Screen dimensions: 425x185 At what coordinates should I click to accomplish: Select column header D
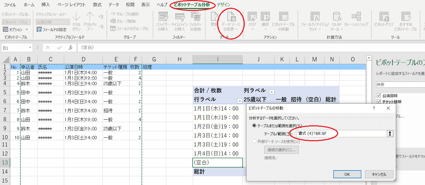click(83, 59)
